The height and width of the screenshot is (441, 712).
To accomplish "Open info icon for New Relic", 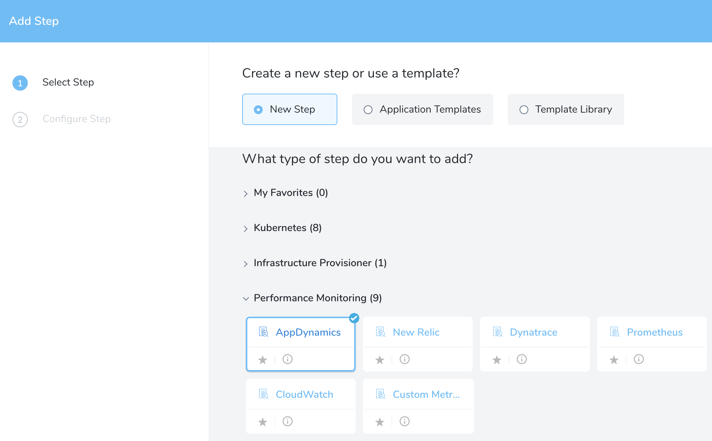I will tap(405, 359).
